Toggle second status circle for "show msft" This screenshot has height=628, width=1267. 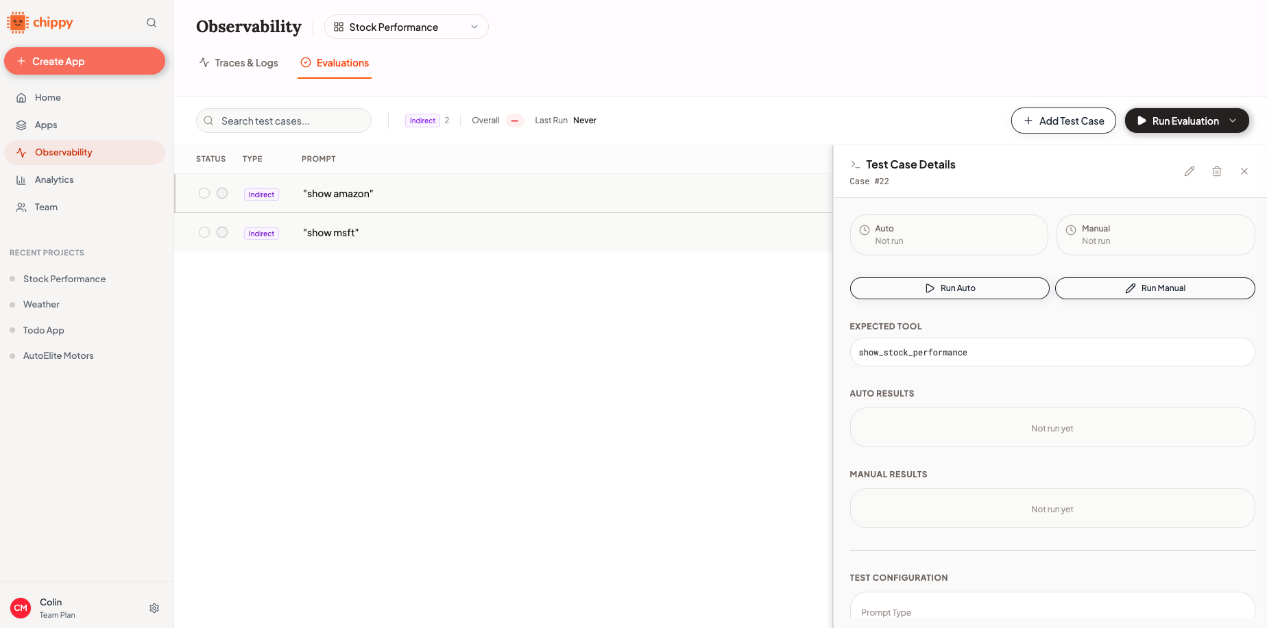coord(222,232)
